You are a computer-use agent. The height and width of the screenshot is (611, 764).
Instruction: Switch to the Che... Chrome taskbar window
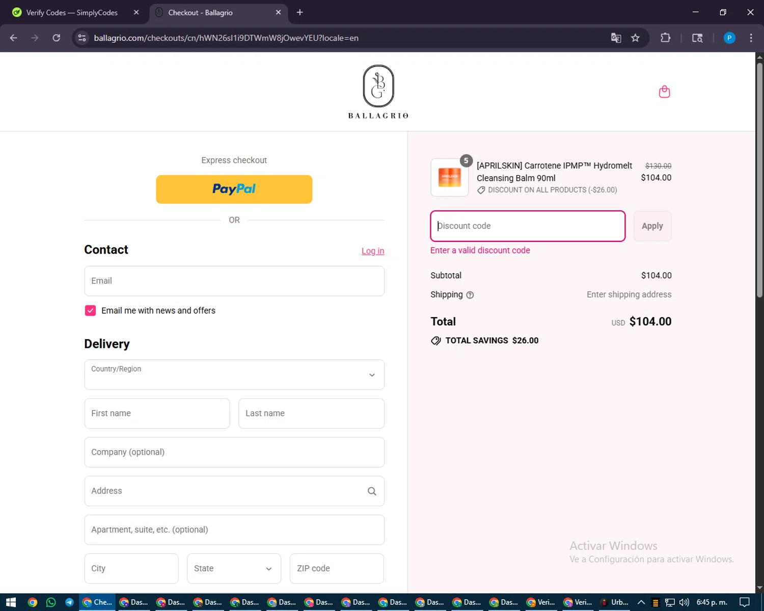97,602
